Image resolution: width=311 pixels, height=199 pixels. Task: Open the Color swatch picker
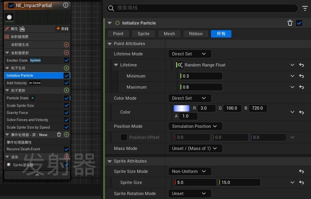click(x=182, y=108)
